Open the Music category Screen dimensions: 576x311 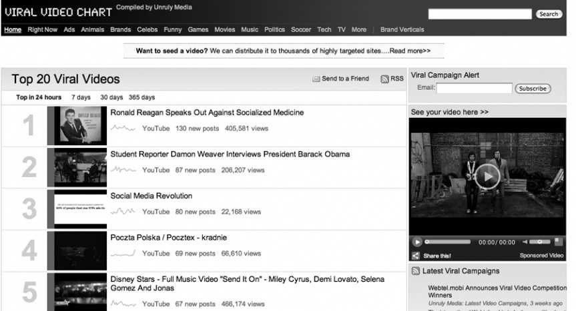250,30
